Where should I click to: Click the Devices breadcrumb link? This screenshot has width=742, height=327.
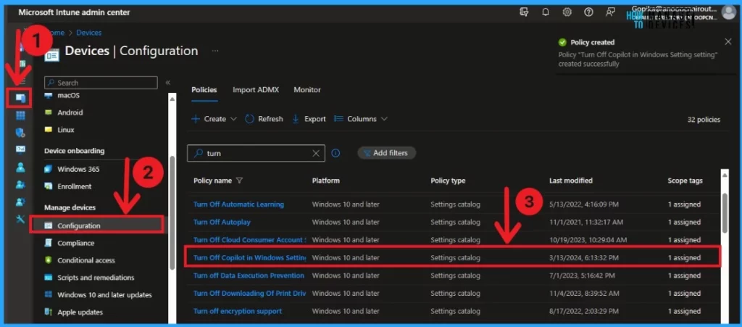[x=89, y=33]
